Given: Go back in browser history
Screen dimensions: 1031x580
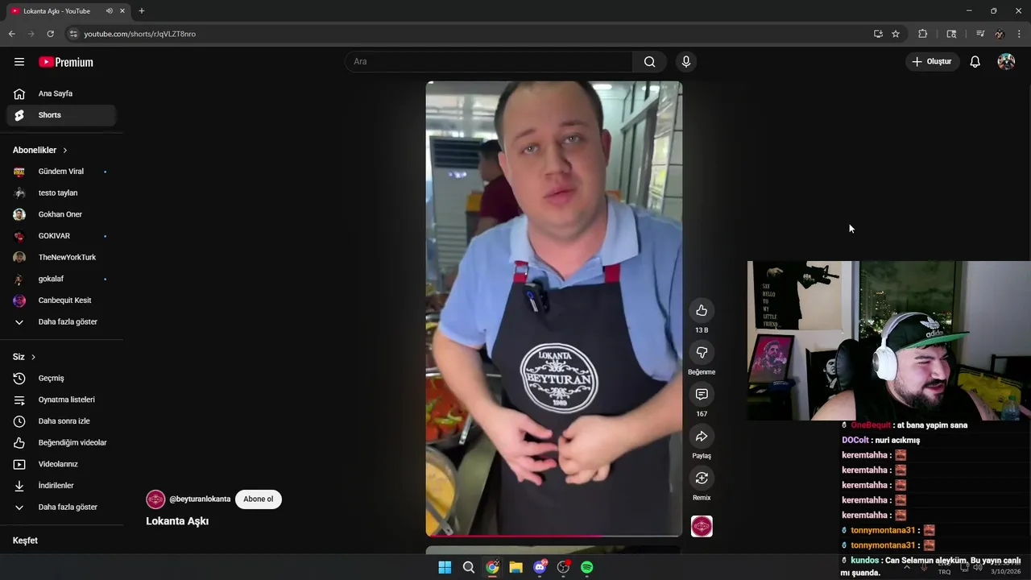Looking at the screenshot, I should (x=12, y=34).
